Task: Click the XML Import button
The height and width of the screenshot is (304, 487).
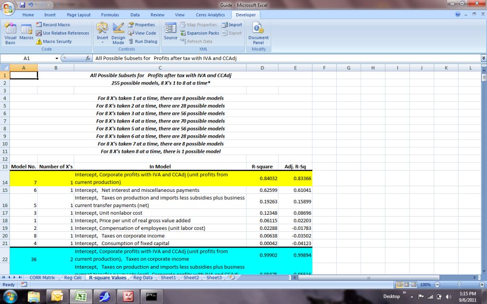Action: [x=232, y=25]
